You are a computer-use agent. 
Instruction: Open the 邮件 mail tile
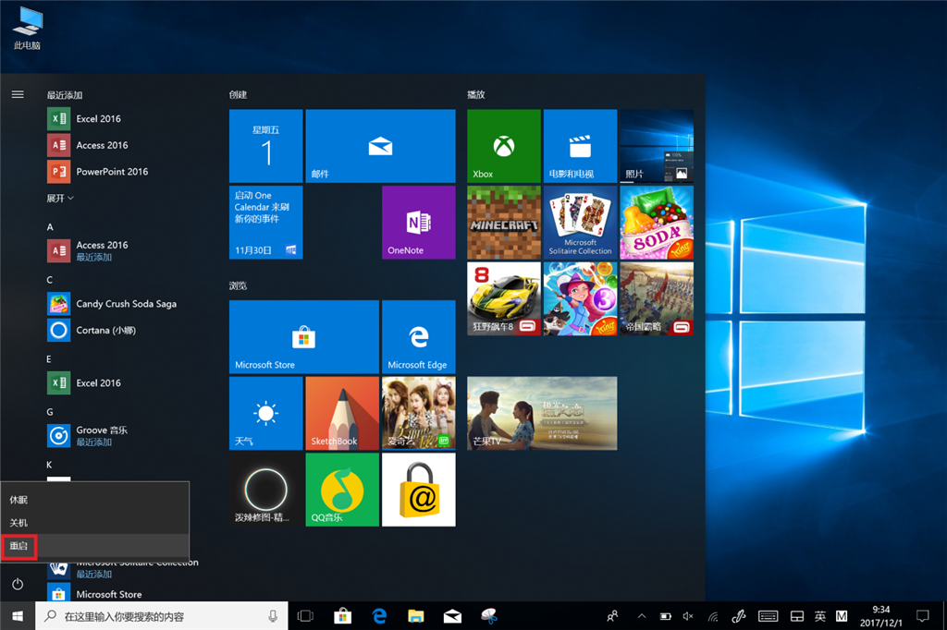(380, 146)
